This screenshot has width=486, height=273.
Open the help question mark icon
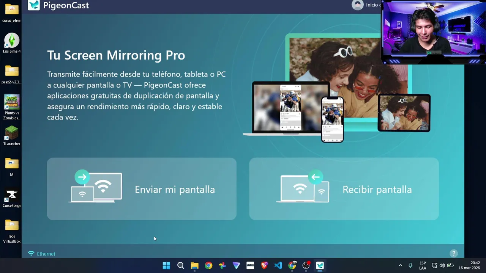coord(453,253)
